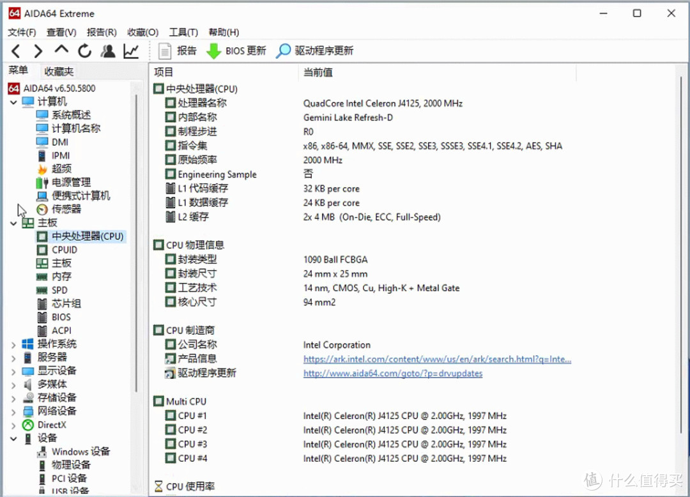The height and width of the screenshot is (497, 690).
Task: Open the 文件(F) menu
Action: point(22,32)
